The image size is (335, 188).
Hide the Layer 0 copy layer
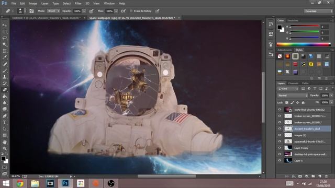click(x=280, y=148)
